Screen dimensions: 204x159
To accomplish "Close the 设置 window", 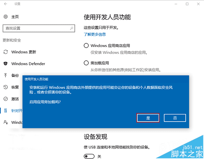I will tap(198, 4).
